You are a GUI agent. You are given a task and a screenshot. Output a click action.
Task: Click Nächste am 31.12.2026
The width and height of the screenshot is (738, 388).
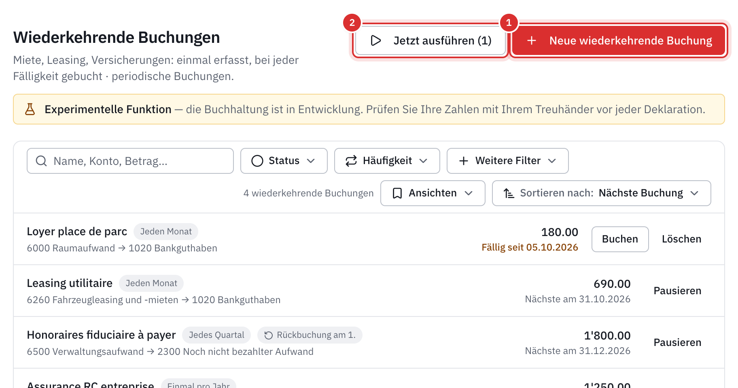tap(578, 351)
